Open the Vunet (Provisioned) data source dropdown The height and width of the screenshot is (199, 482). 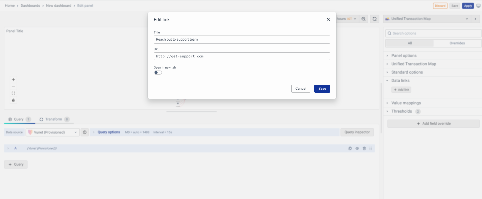53,132
